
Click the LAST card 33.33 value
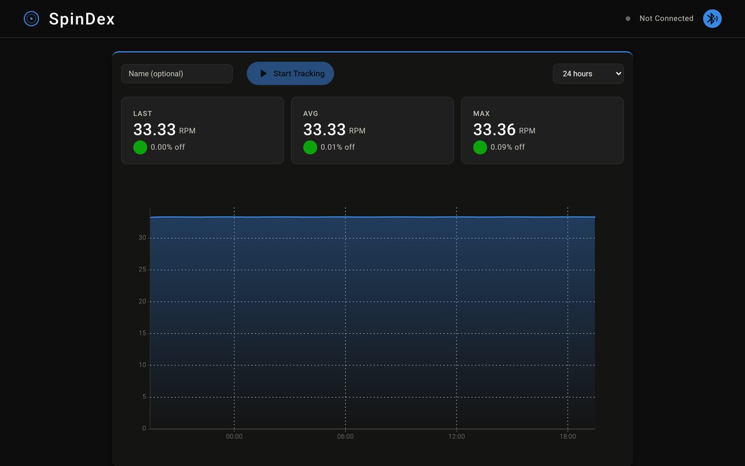point(154,129)
